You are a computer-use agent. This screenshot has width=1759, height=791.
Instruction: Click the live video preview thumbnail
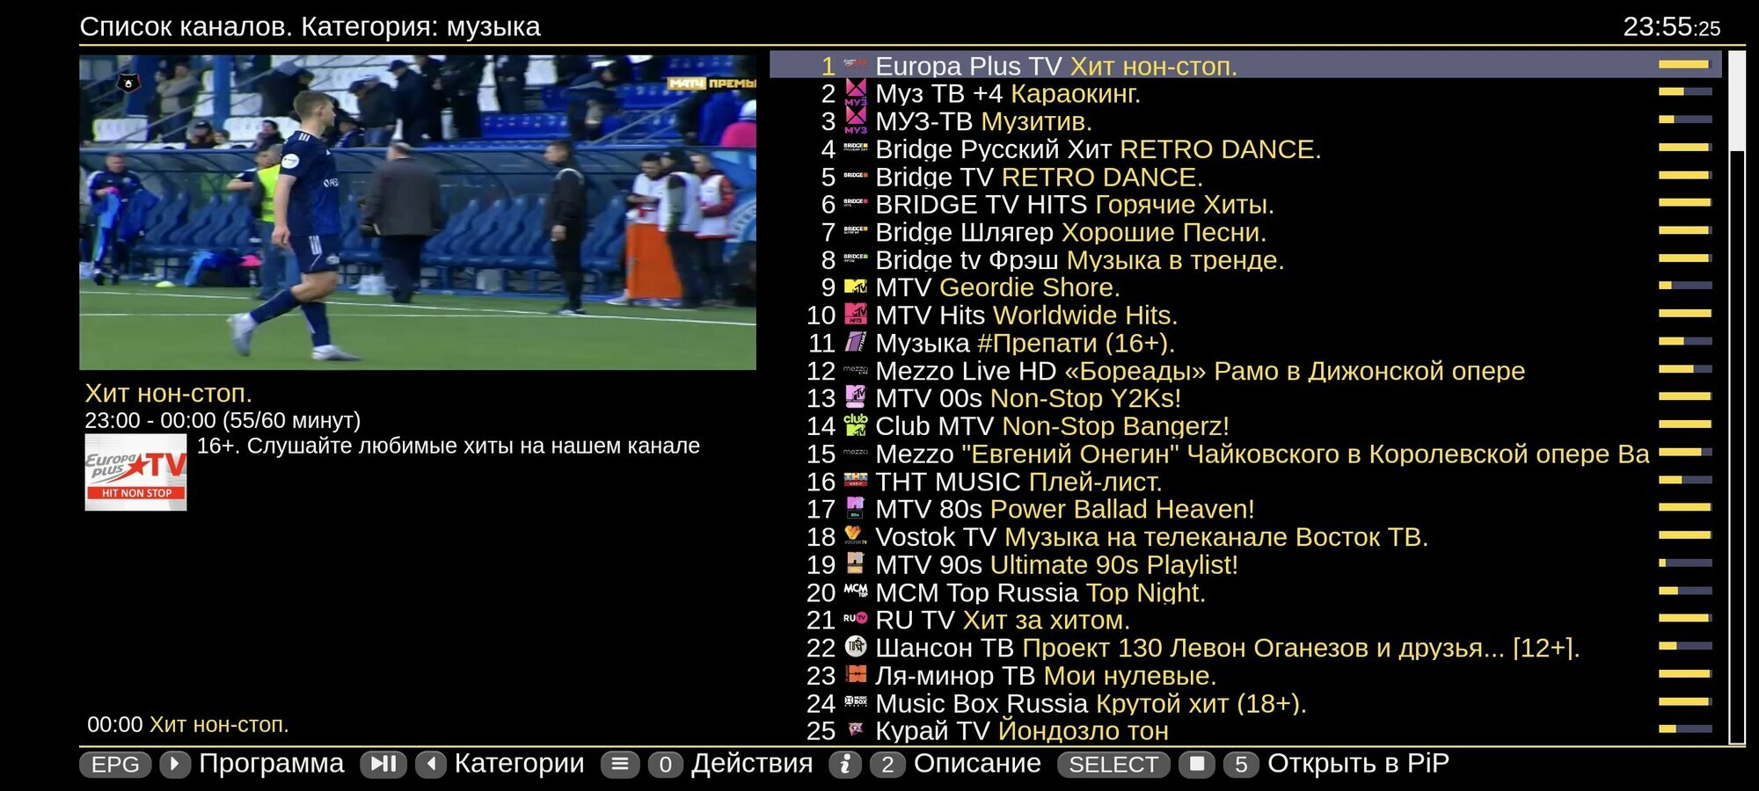point(418,212)
